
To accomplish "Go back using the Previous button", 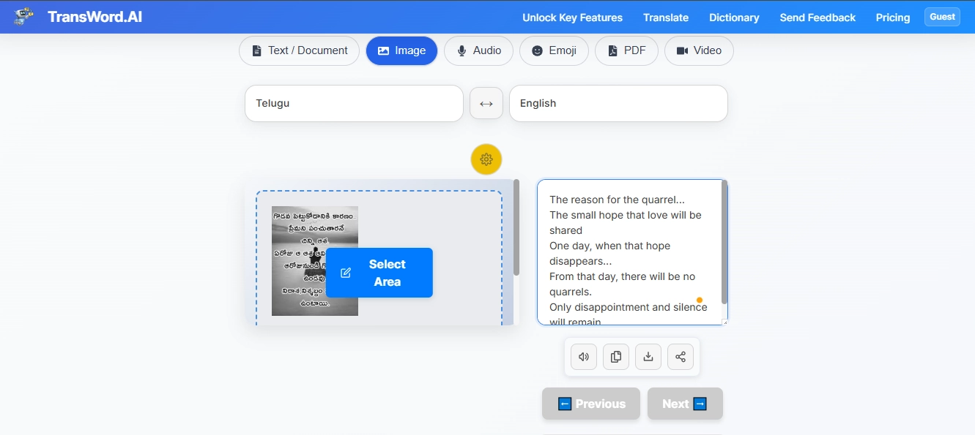I will pos(590,403).
